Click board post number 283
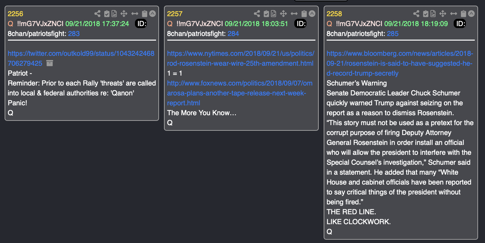The width and height of the screenshot is (485, 243). click(74, 33)
